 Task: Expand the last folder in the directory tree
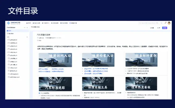(x=7, y=77)
